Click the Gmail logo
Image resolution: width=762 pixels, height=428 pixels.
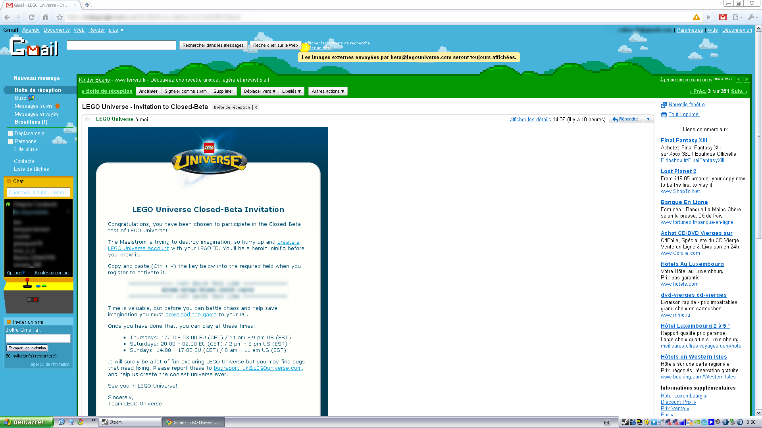pos(35,48)
